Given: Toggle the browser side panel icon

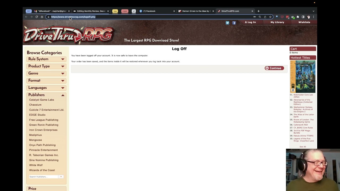Looking at the screenshot, I should click(303, 17).
